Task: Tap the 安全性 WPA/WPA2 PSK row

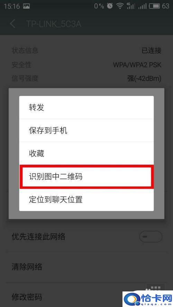Action: point(86,65)
